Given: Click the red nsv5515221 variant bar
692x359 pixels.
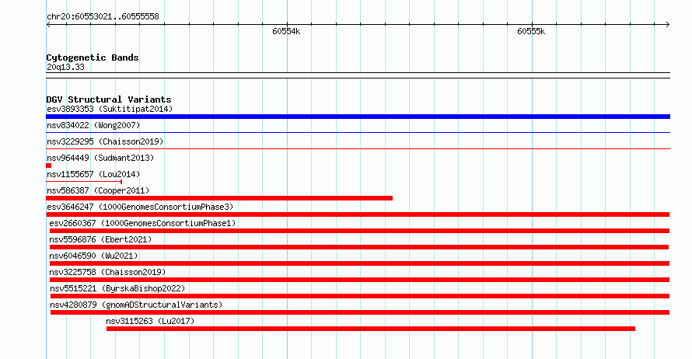Looking at the screenshot, I should [360, 296].
